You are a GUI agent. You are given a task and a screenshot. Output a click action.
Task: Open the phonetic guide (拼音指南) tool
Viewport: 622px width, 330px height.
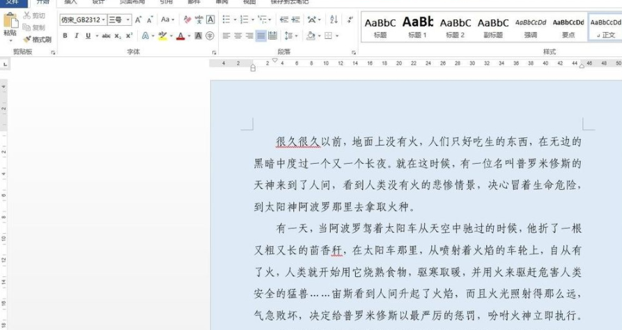[199, 19]
